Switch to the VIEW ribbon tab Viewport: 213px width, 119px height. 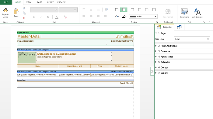pos(29,2)
